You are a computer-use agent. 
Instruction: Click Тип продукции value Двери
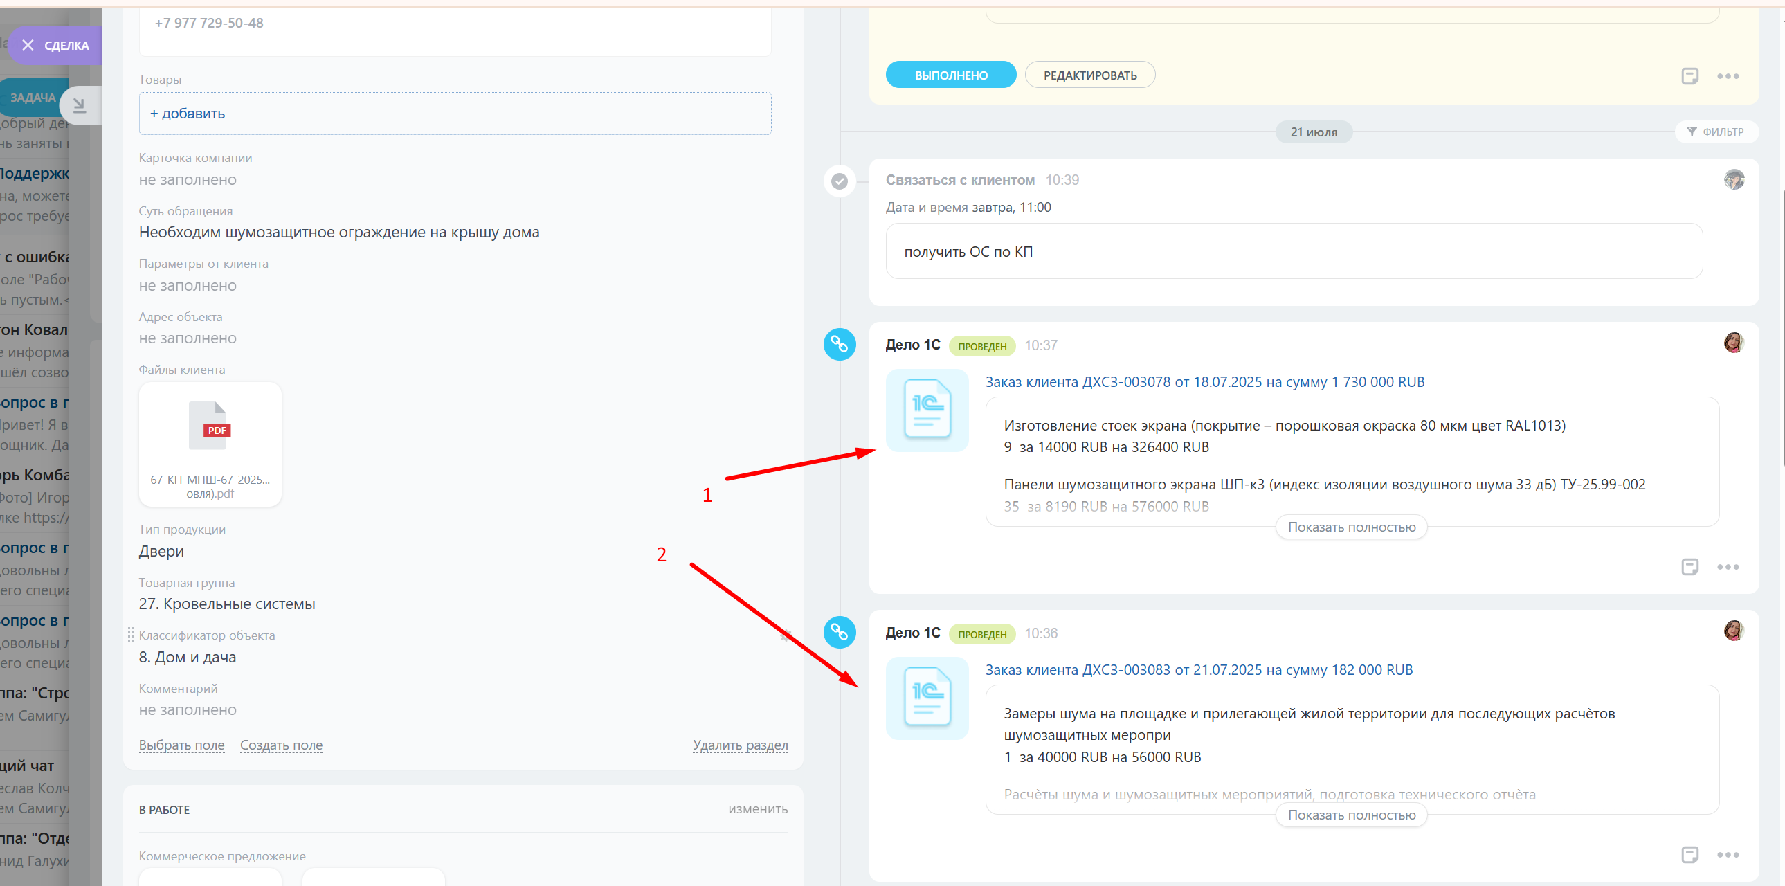point(161,552)
